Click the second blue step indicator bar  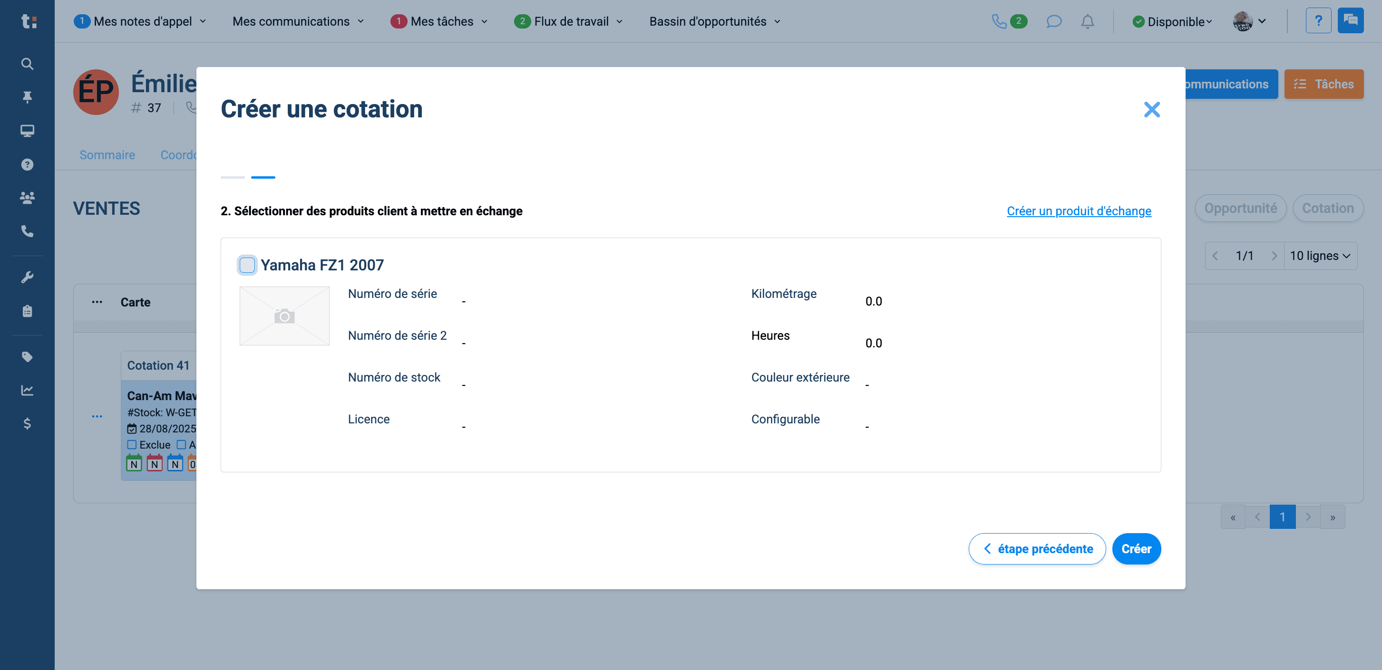(263, 177)
